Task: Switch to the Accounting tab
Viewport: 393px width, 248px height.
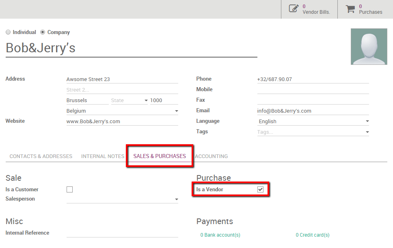Action: pyautogui.click(x=211, y=156)
